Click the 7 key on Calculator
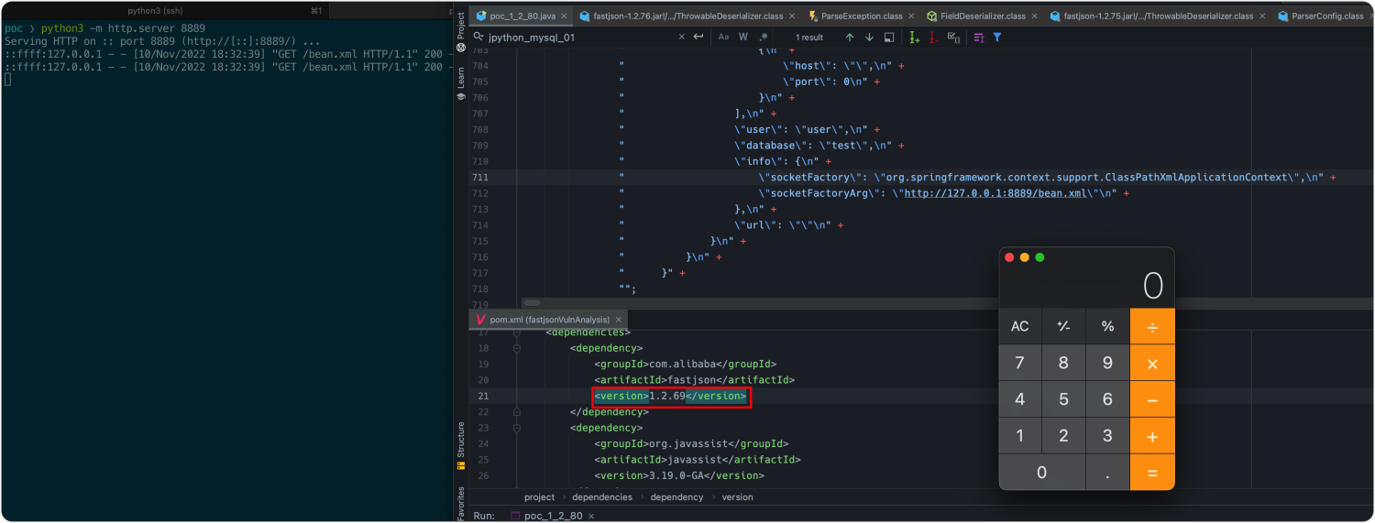The width and height of the screenshot is (1375, 523). 1019,363
